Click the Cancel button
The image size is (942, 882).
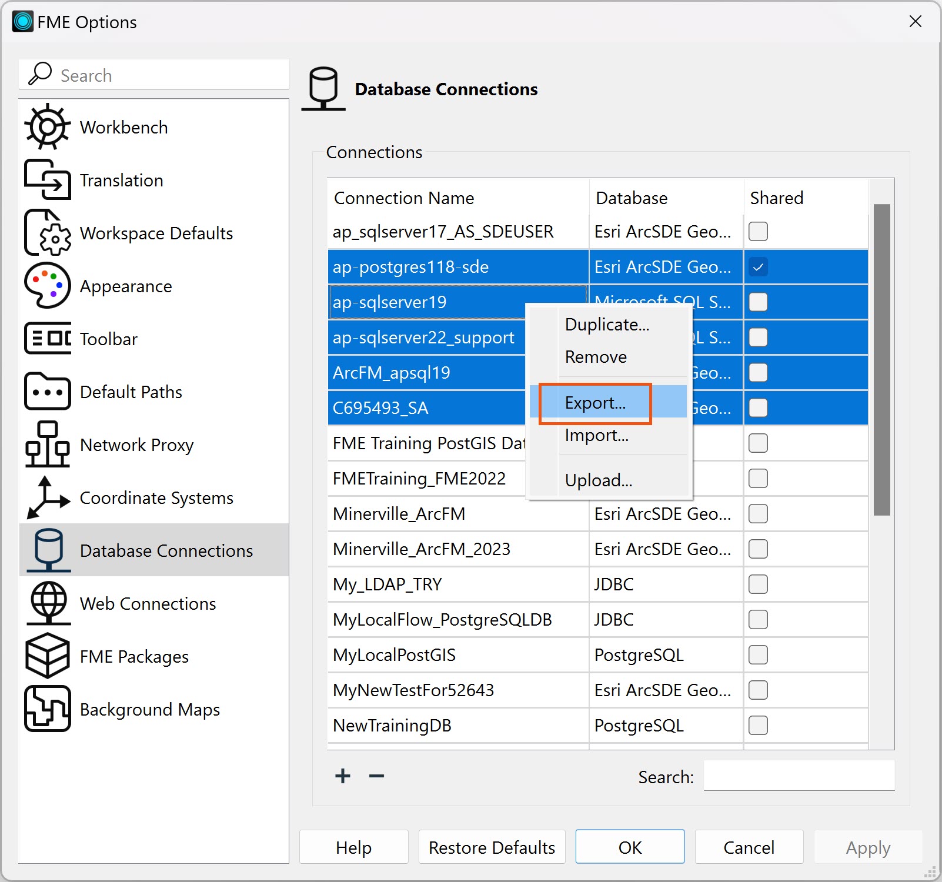[x=749, y=847]
